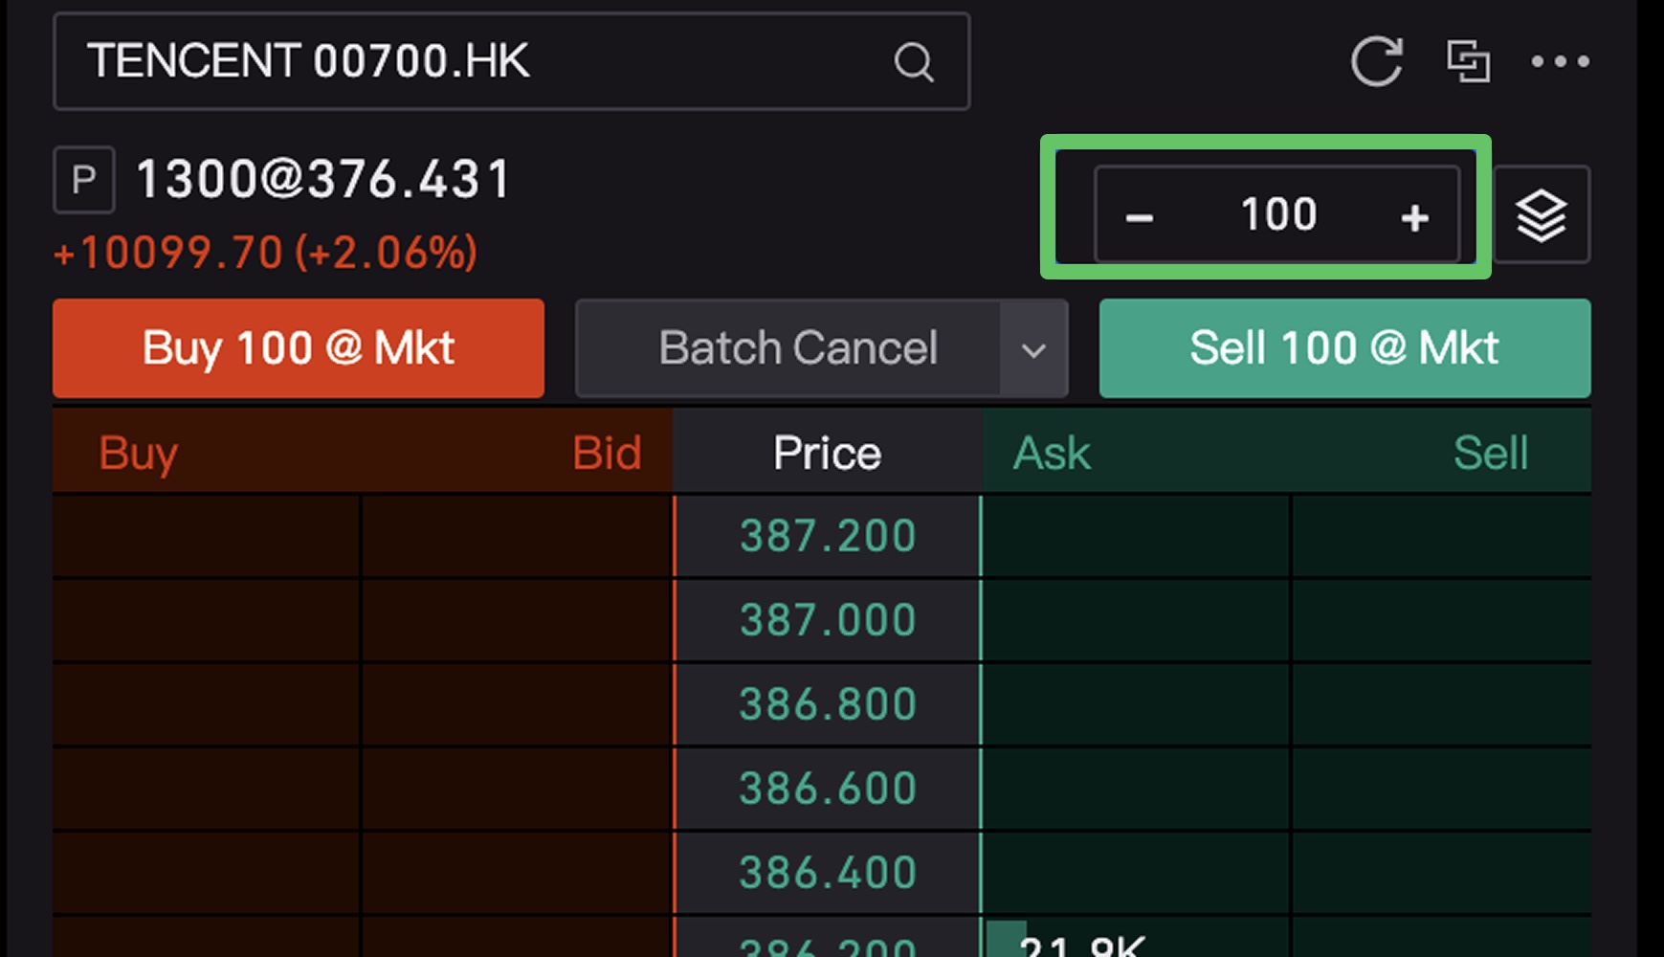Viewport: 1664px width, 957px height.
Task: Decrease quantity with minus button
Action: tap(1139, 216)
